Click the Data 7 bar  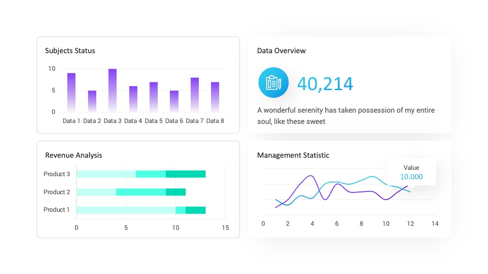click(x=194, y=95)
